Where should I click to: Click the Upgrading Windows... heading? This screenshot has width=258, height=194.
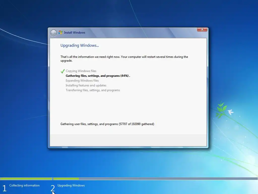[80, 45]
